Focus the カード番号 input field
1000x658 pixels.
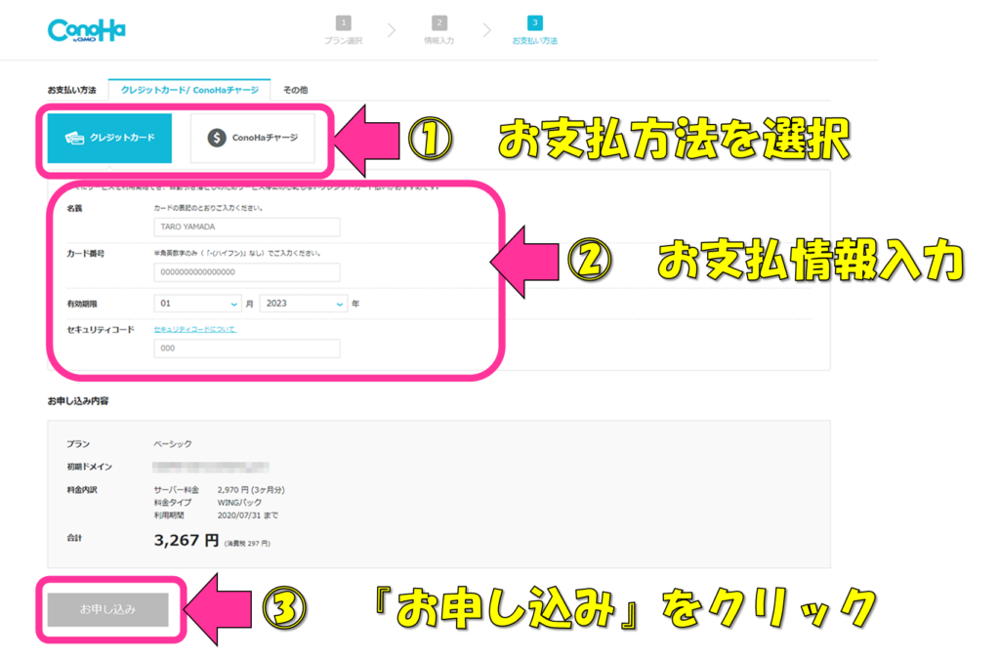[247, 272]
